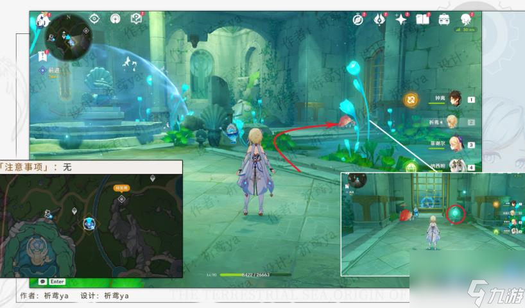Check the 30 ms network ping indicator
Image resolution: width=525 pixels, height=308 pixels.
[465, 30]
